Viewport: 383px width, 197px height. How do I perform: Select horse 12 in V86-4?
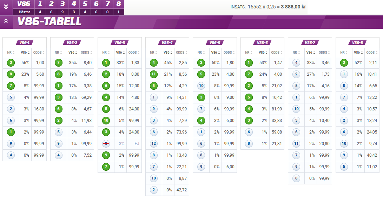click(x=154, y=144)
